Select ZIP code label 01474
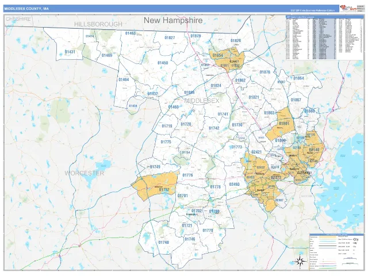Viewport: 368px width, 276px height. click(90, 36)
